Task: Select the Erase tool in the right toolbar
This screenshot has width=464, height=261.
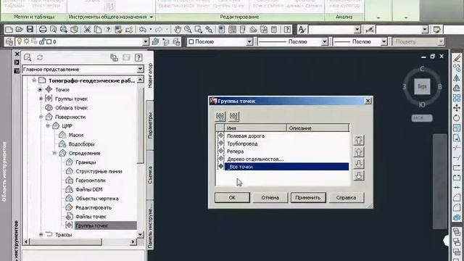Action: [x=457, y=58]
